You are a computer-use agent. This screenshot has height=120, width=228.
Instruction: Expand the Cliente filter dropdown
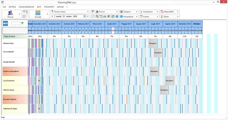tap(178, 16)
